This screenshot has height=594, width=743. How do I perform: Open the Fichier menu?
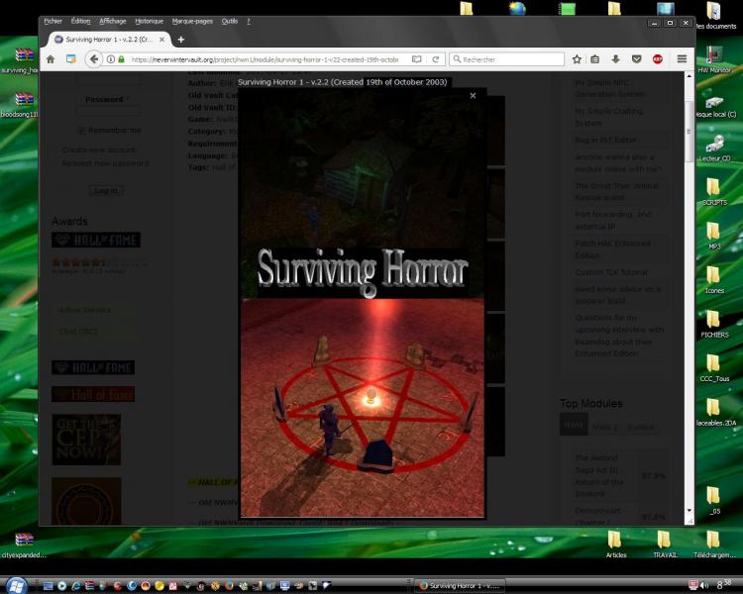[x=53, y=21]
